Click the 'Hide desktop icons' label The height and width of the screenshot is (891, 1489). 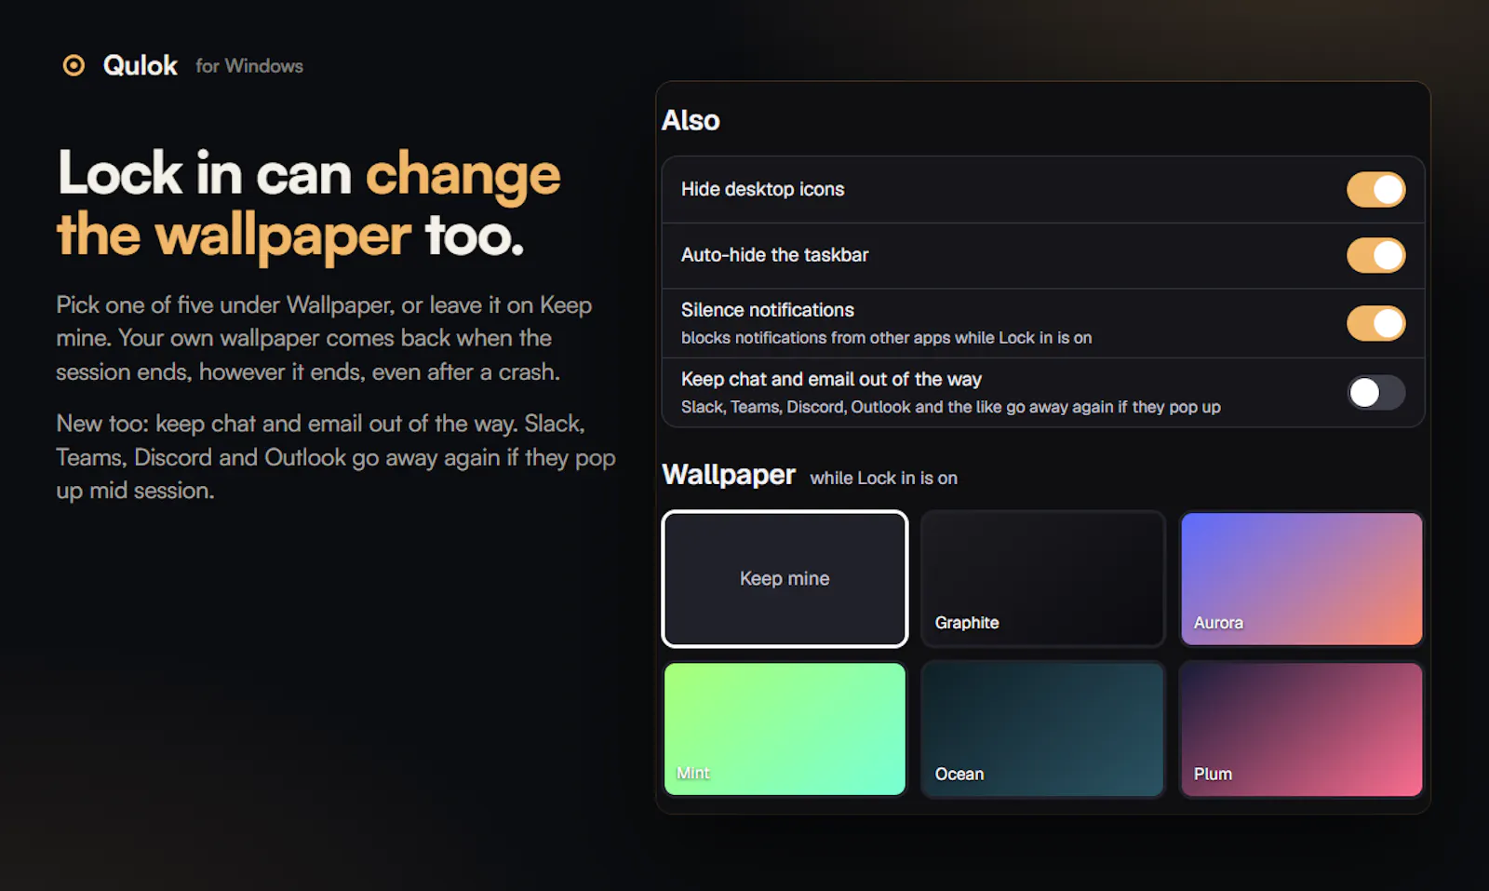click(x=762, y=189)
